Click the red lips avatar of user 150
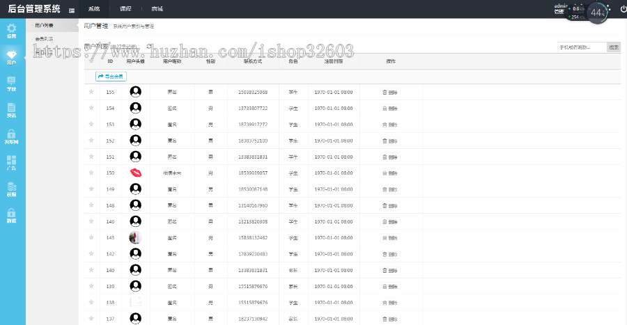 click(x=135, y=173)
